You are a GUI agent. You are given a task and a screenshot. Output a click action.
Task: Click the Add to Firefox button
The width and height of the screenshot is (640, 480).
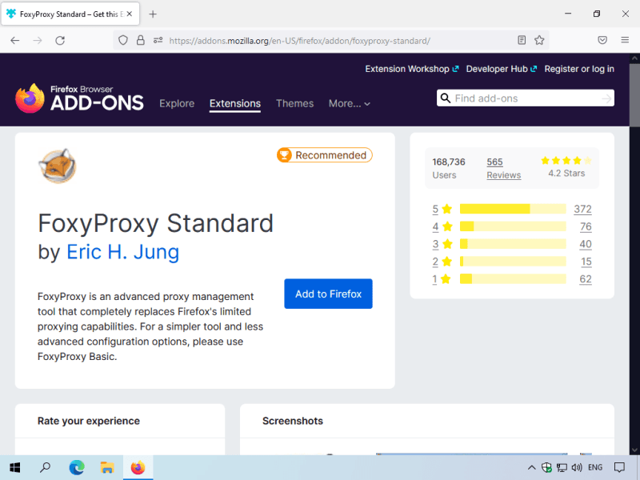coord(328,294)
